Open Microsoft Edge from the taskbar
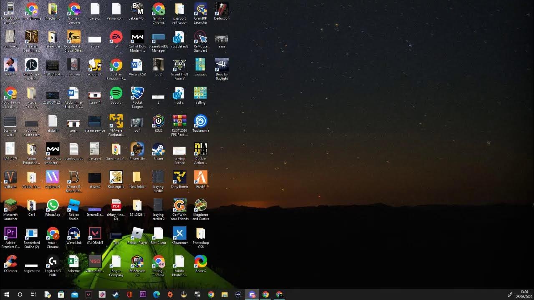This screenshot has height=300, width=534. 156,294
